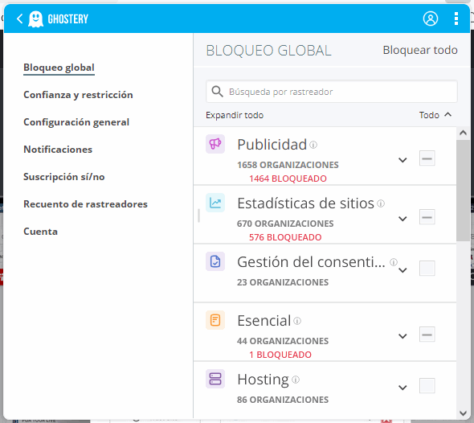474x423 pixels.
Task: Click the back arrow in Ghostery header
Action: [19, 18]
